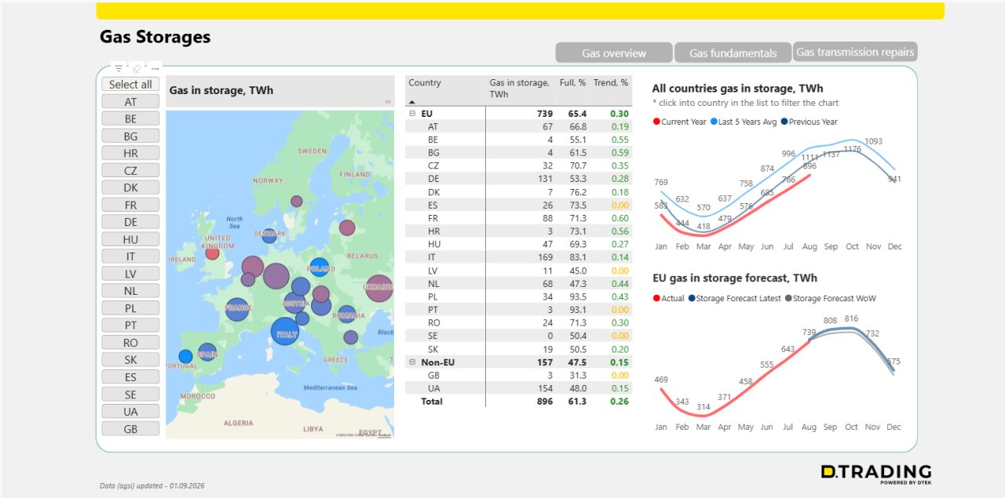Select DK in the slicer list
Viewport: 1005px width, 498px height.
(130, 187)
